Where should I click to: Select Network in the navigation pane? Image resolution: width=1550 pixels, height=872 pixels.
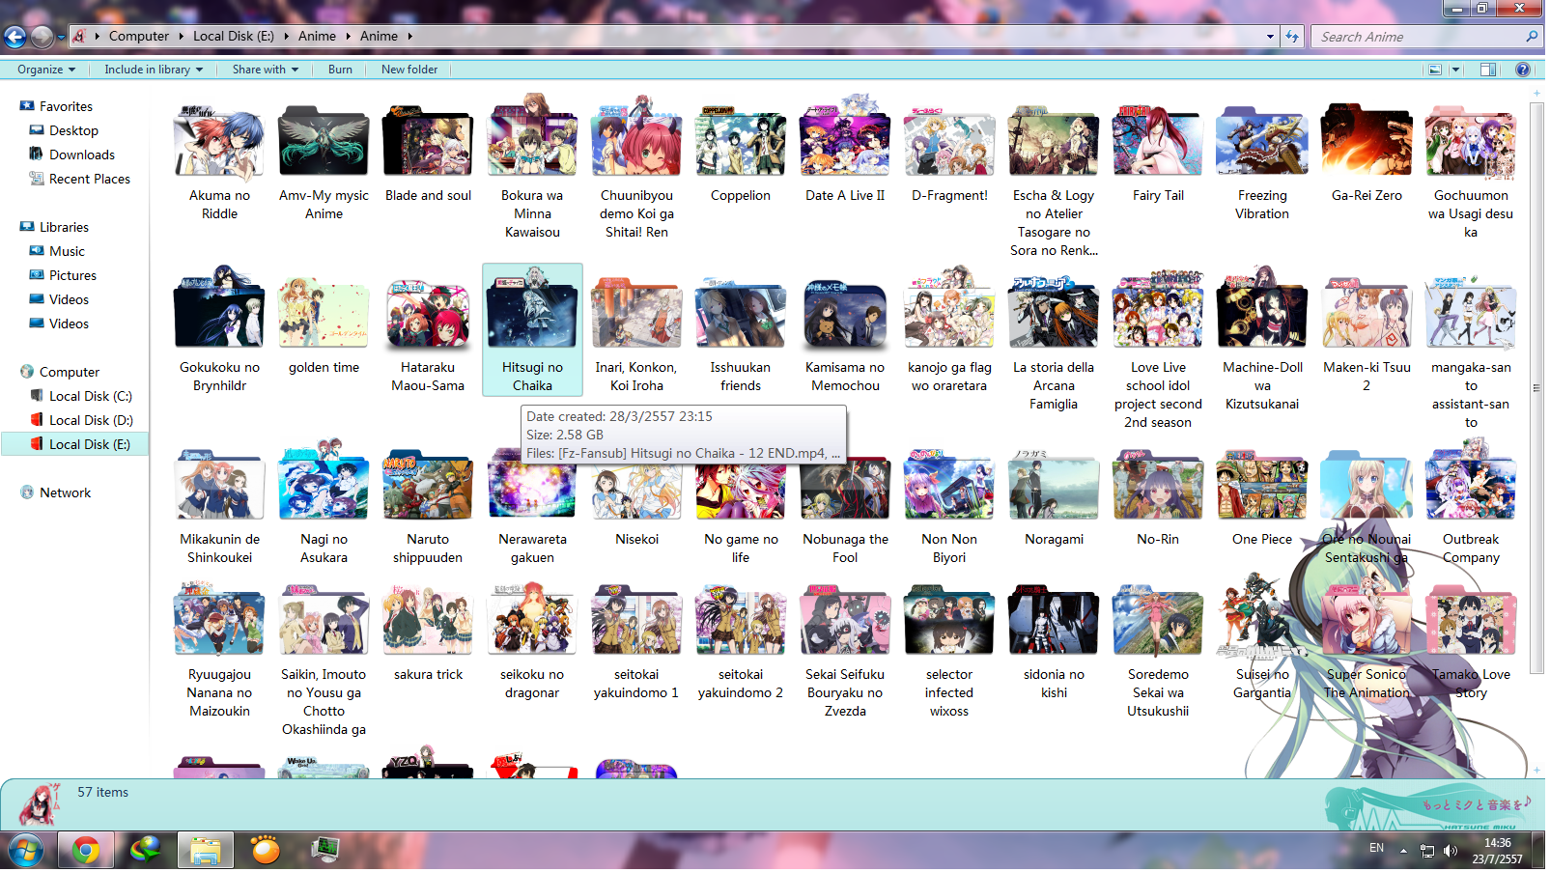(65, 492)
